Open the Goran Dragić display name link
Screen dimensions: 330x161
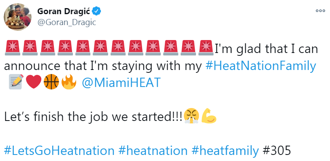point(64,12)
